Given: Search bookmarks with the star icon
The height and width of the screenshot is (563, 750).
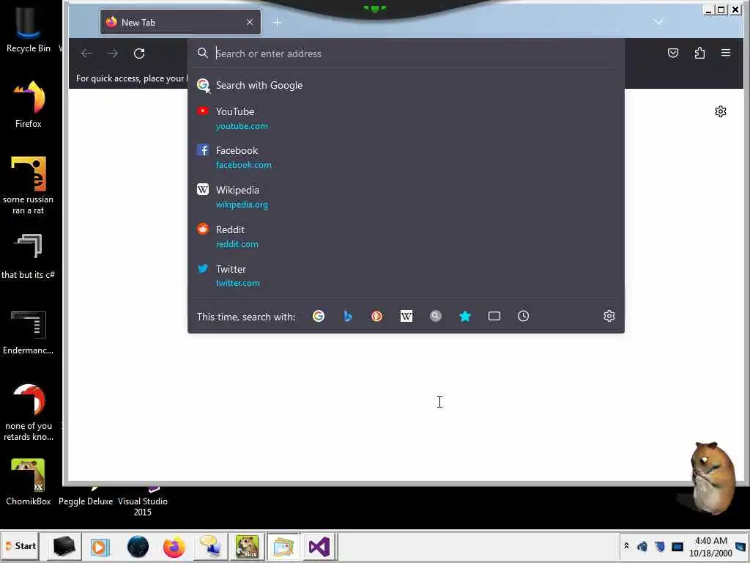Looking at the screenshot, I should [465, 316].
